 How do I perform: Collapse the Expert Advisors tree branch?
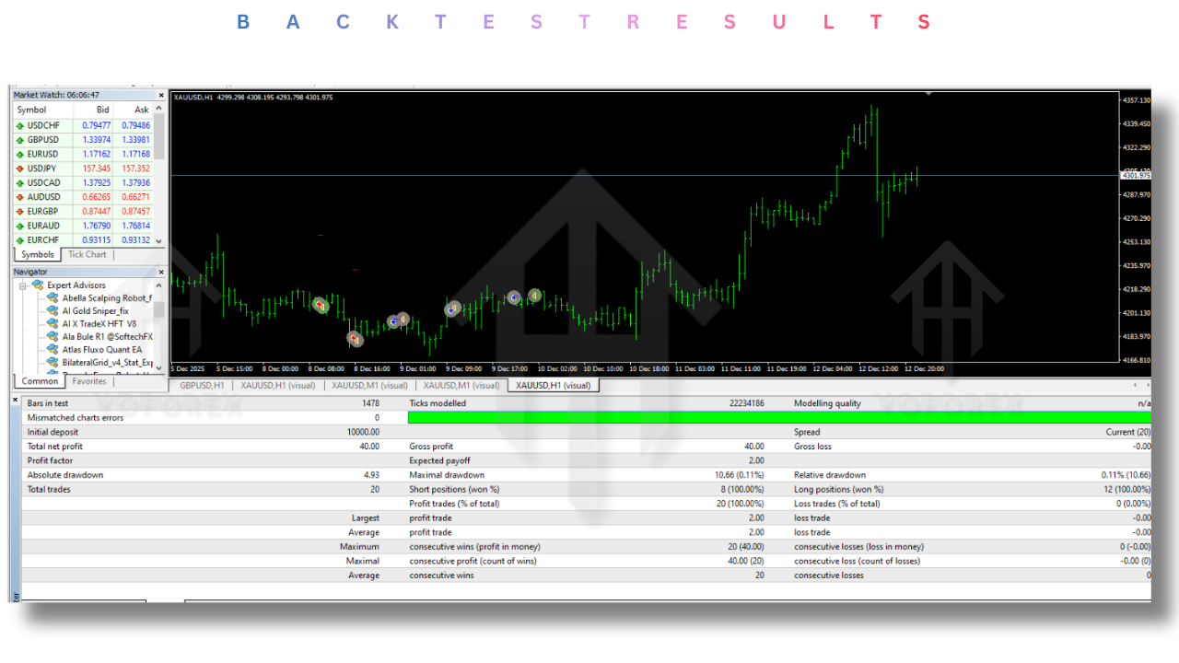tap(22, 285)
